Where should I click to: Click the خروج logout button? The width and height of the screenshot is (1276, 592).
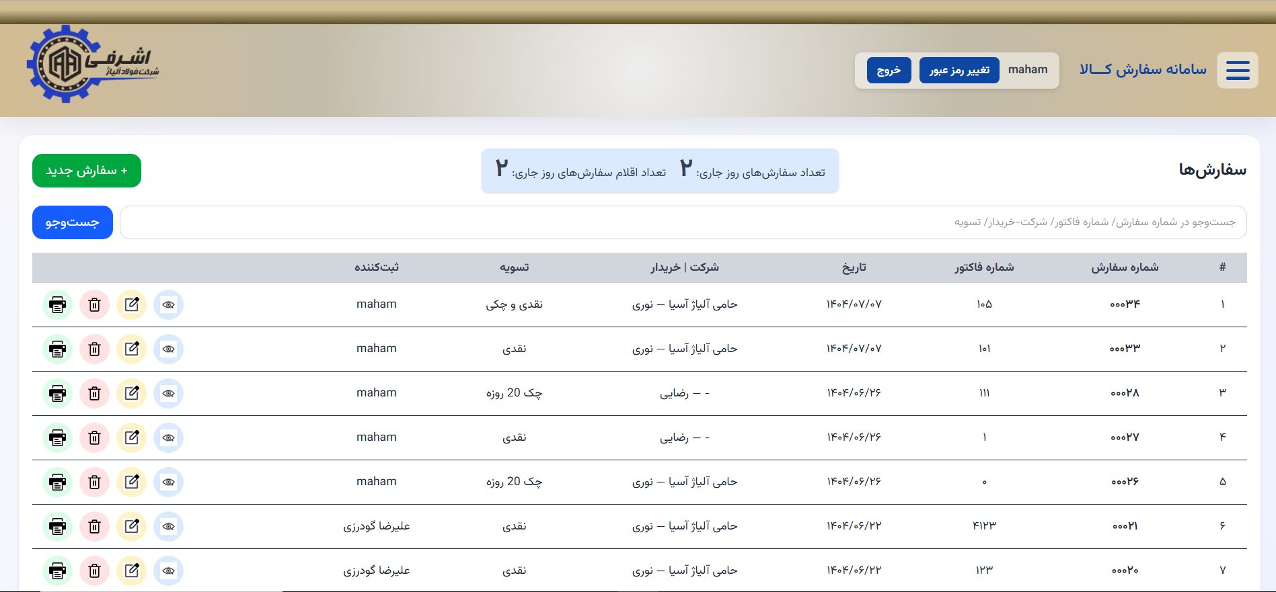(889, 70)
